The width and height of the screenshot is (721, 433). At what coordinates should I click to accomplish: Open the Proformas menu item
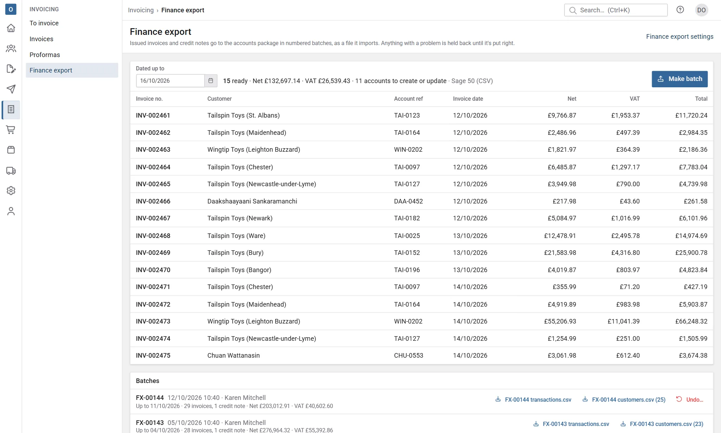point(72,55)
